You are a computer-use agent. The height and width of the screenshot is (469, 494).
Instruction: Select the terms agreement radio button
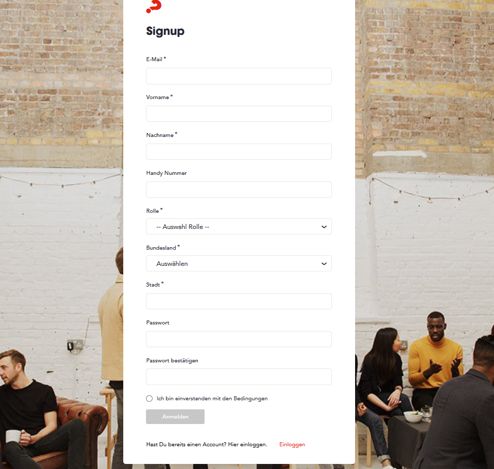150,398
